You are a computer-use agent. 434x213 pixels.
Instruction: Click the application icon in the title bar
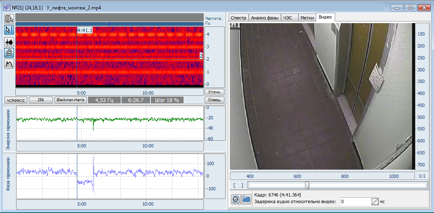tap(7, 8)
